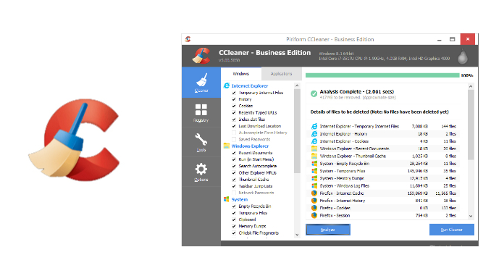The width and height of the screenshot is (491, 276).
Task: Click 'Analysis Complete - (2.061 secs)' text
Action: click(357, 91)
